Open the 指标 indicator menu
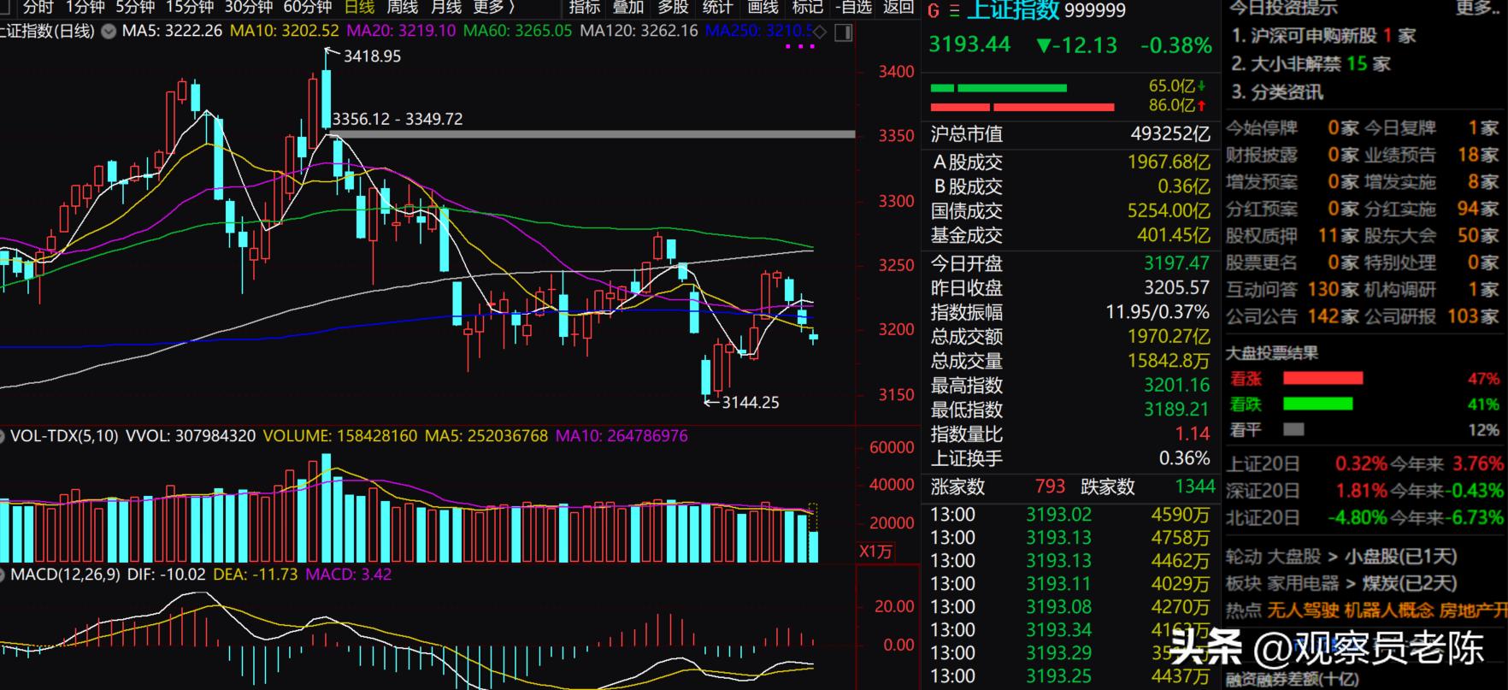 [585, 8]
